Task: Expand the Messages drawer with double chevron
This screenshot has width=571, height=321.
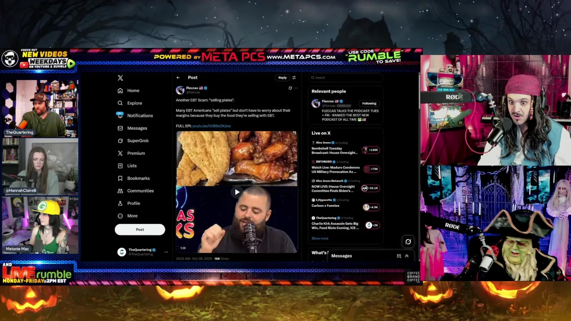Action: [x=406, y=256]
